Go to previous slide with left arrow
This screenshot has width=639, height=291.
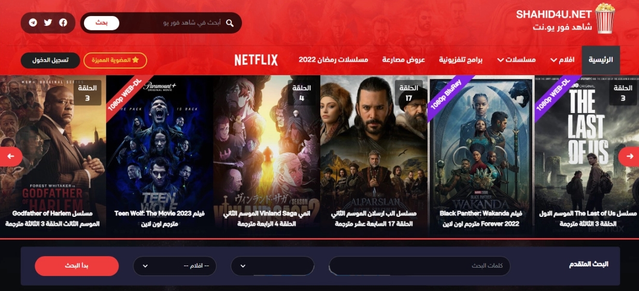click(10, 156)
